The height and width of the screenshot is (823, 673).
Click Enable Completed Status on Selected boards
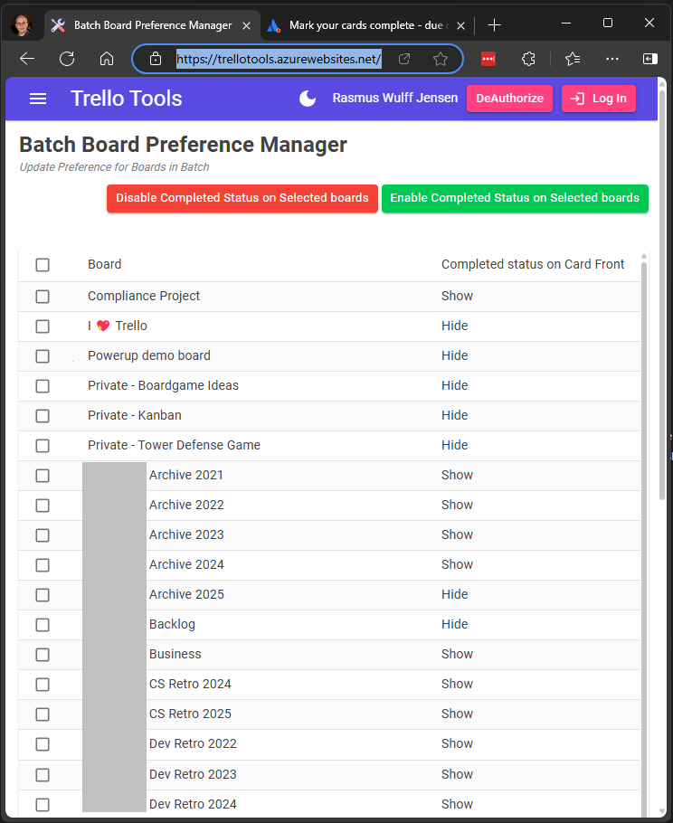[x=515, y=198]
